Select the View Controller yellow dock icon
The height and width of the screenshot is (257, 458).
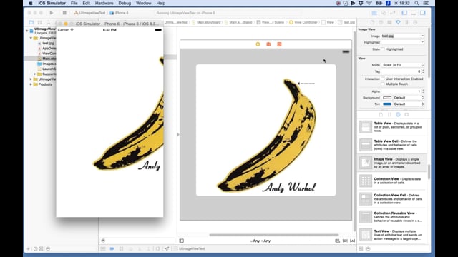pyautogui.click(x=258, y=44)
